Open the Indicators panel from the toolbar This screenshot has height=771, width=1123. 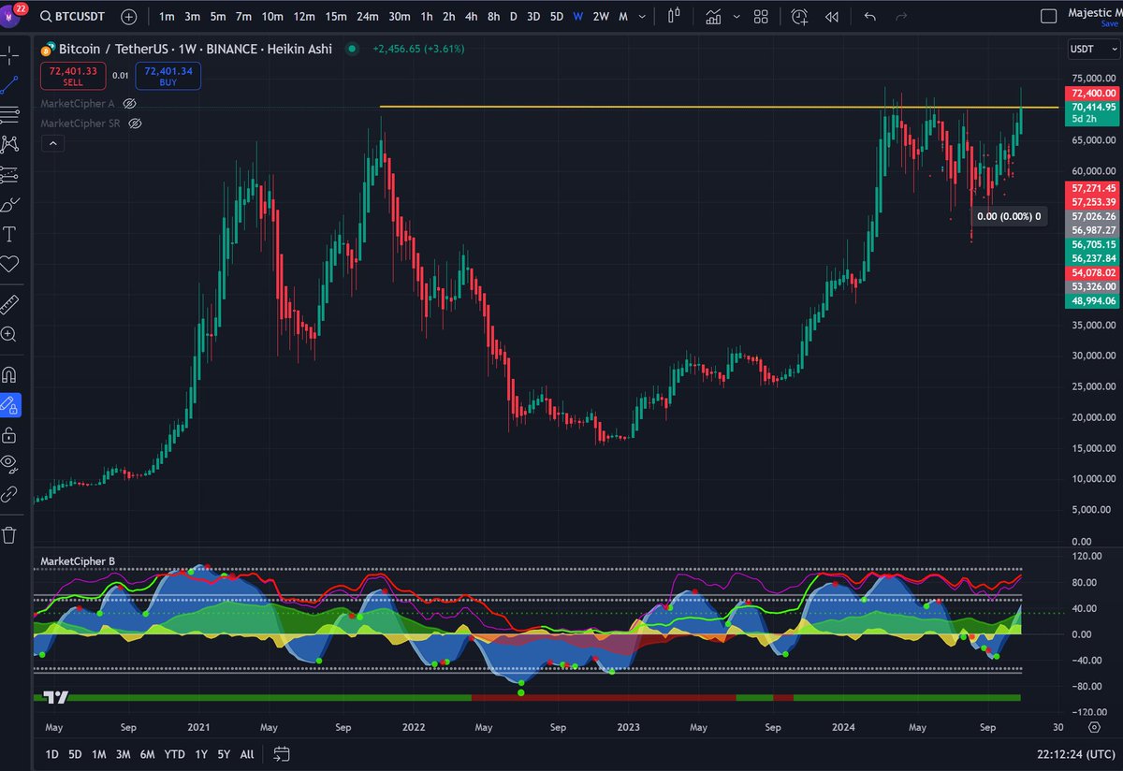coord(713,16)
